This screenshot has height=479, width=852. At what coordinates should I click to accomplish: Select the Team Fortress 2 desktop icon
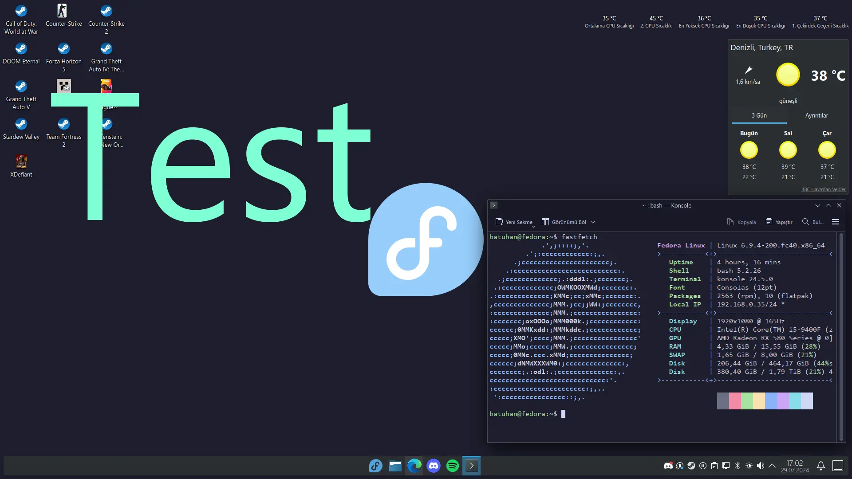pyautogui.click(x=64, y=133)
